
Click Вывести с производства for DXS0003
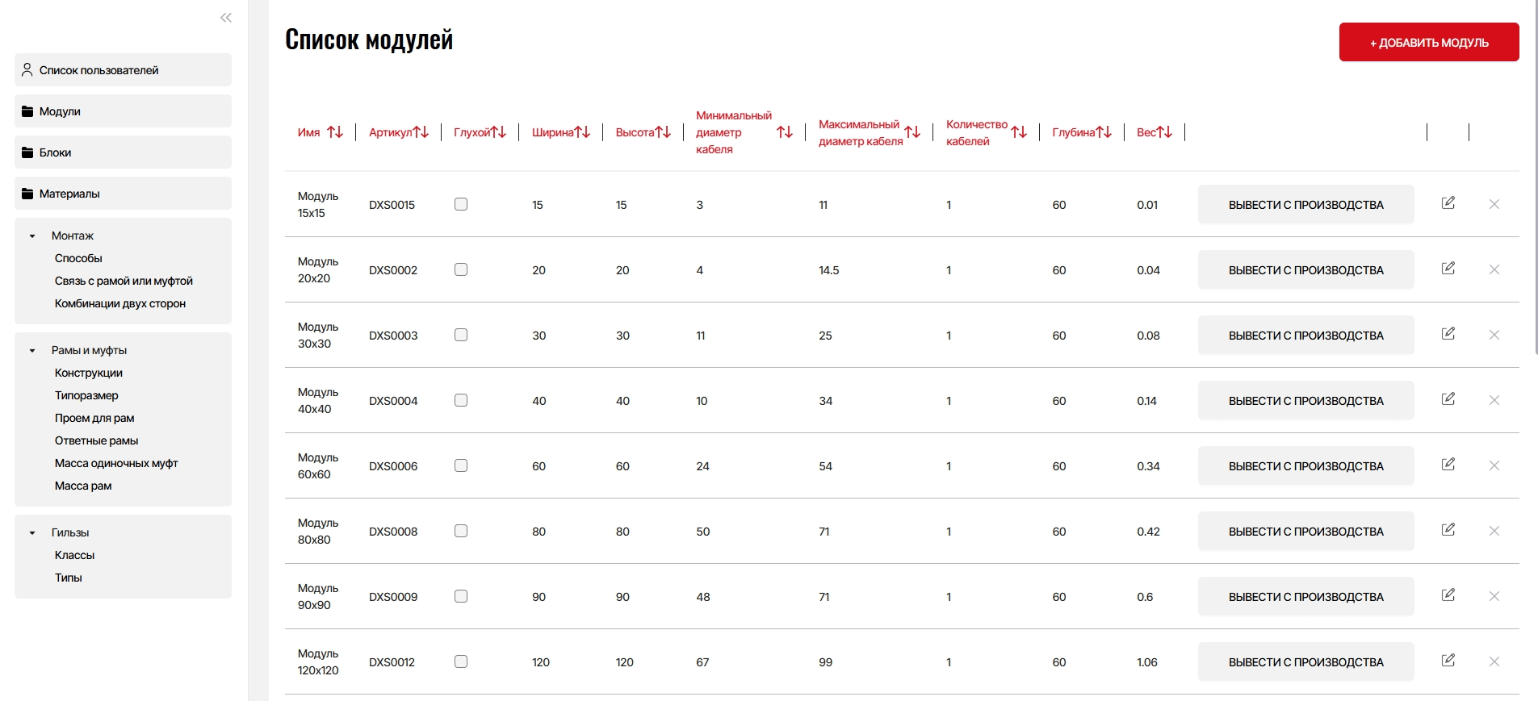pyautogui.click(x=1305, y=335)
